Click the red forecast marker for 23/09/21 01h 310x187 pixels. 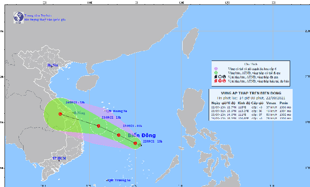(x=119, y=135)
